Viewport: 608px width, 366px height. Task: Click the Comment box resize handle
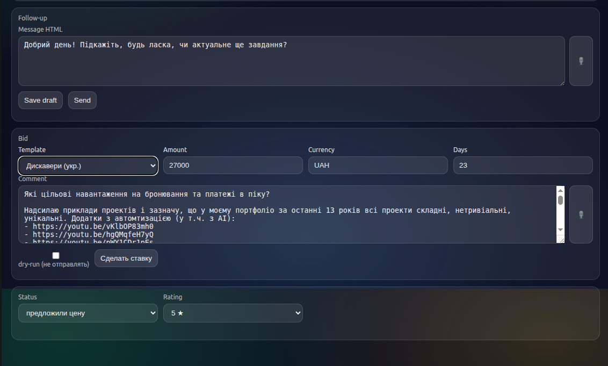pos(561,240)
